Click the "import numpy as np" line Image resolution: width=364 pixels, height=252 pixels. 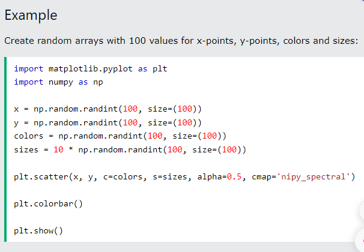point(58,82)
